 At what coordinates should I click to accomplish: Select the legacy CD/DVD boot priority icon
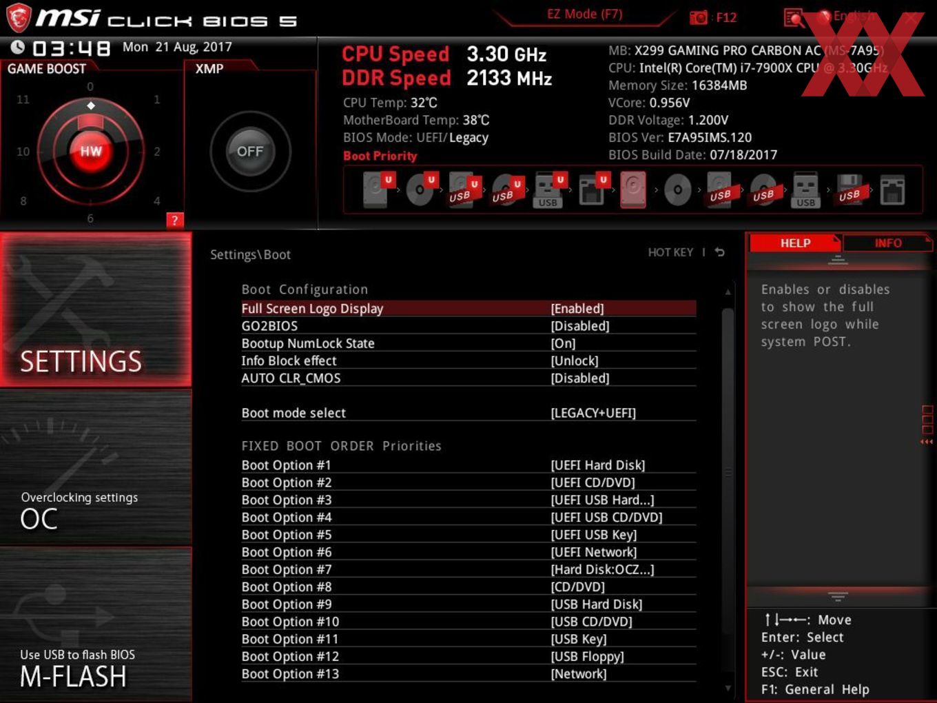tap(677, 190)
